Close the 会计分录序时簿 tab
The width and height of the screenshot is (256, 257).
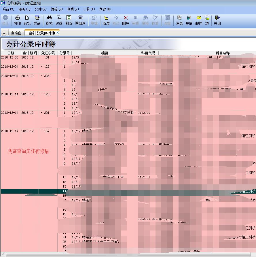tap(58, 33)
